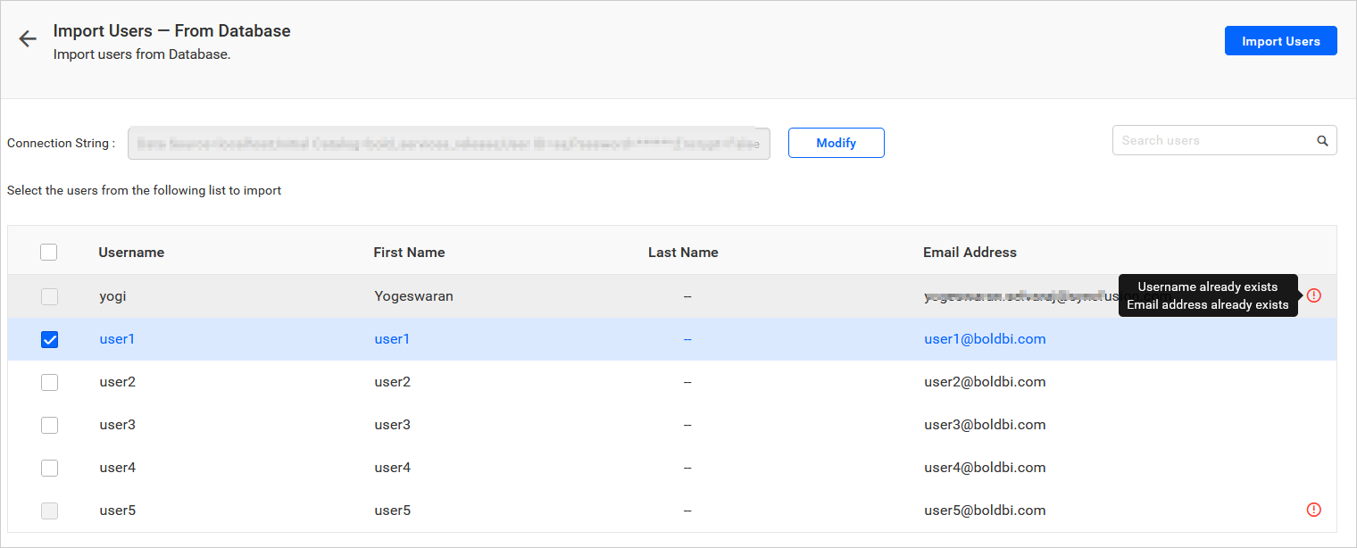Viewport: 1357px width, 548px height.
Task: Click the Modify button
Action: [836, 143]
